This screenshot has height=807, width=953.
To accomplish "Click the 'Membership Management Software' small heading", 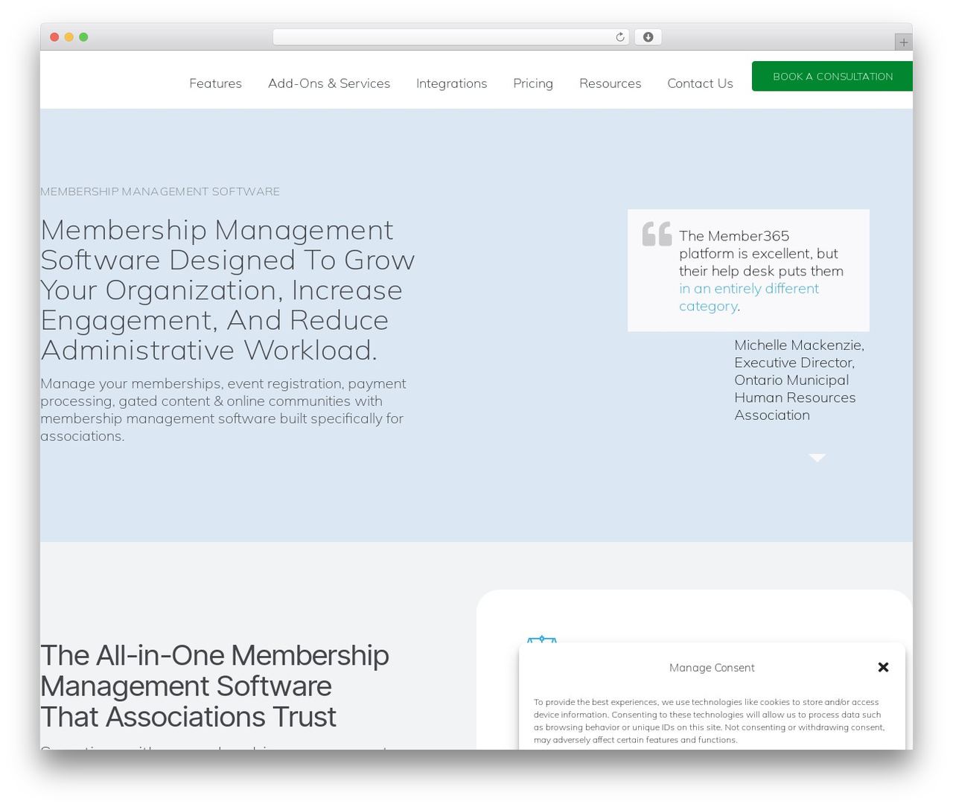I will pos(160,191).
